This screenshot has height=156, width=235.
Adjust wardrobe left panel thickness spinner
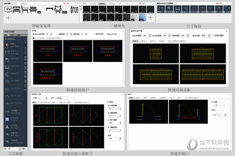tap(147, 36)
